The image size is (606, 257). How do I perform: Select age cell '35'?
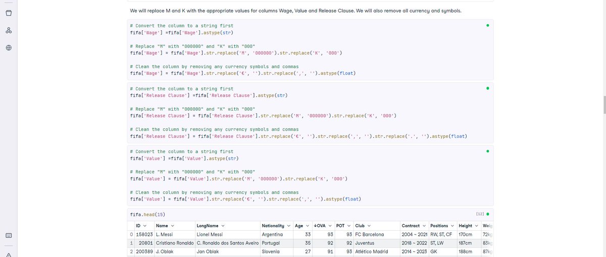coord(302,243)
